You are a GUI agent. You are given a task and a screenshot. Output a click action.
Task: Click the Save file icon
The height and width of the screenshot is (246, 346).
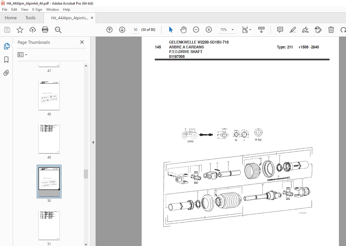(x=7, y=30)
